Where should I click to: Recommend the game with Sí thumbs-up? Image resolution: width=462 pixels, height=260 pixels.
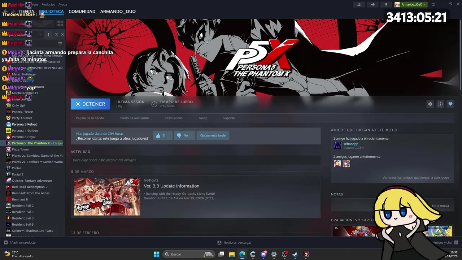pos(163,135)
